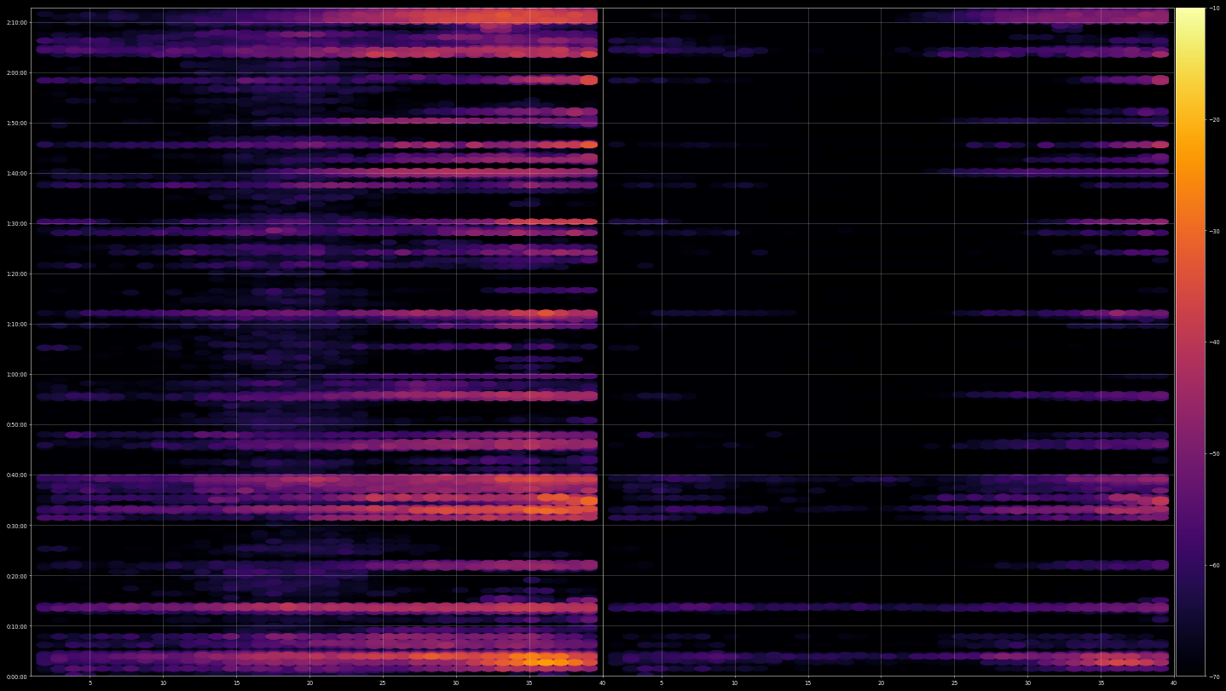Click x-axis tick 30 under right heatmap
Screen dimensions: 1226x691
[x=1027, y=683]
